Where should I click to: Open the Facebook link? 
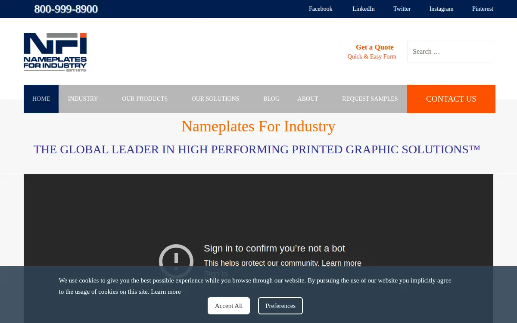(x=321, y=9)
